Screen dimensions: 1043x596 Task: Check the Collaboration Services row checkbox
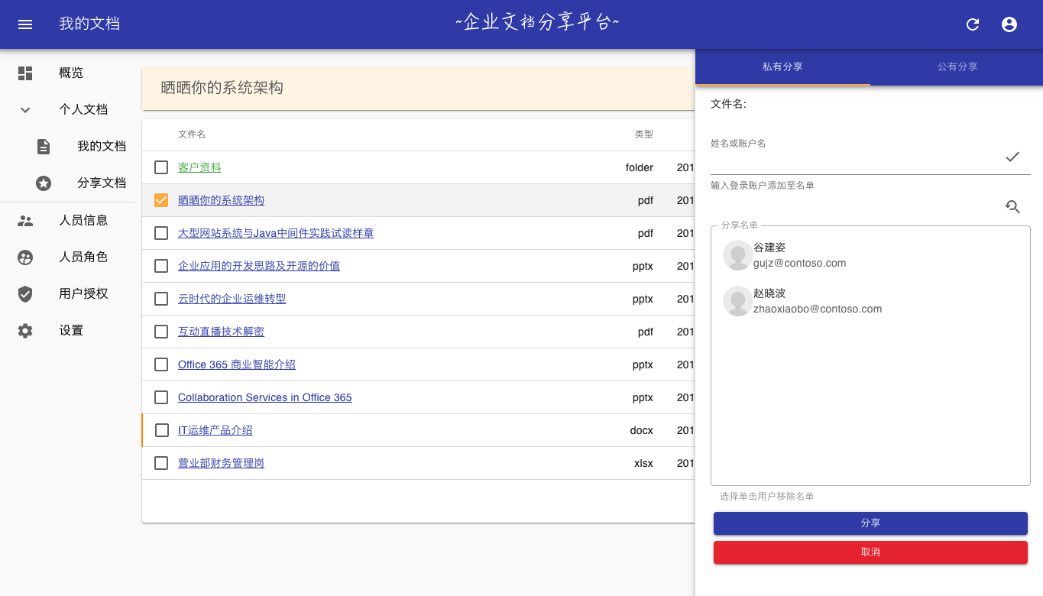(161, 397)
